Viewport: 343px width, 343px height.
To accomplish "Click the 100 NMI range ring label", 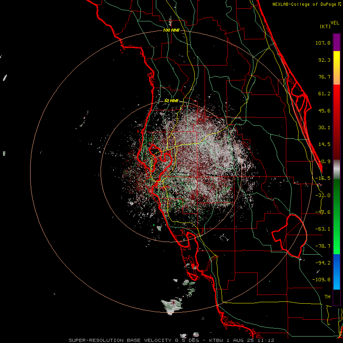I will click(x=171, y=30).
